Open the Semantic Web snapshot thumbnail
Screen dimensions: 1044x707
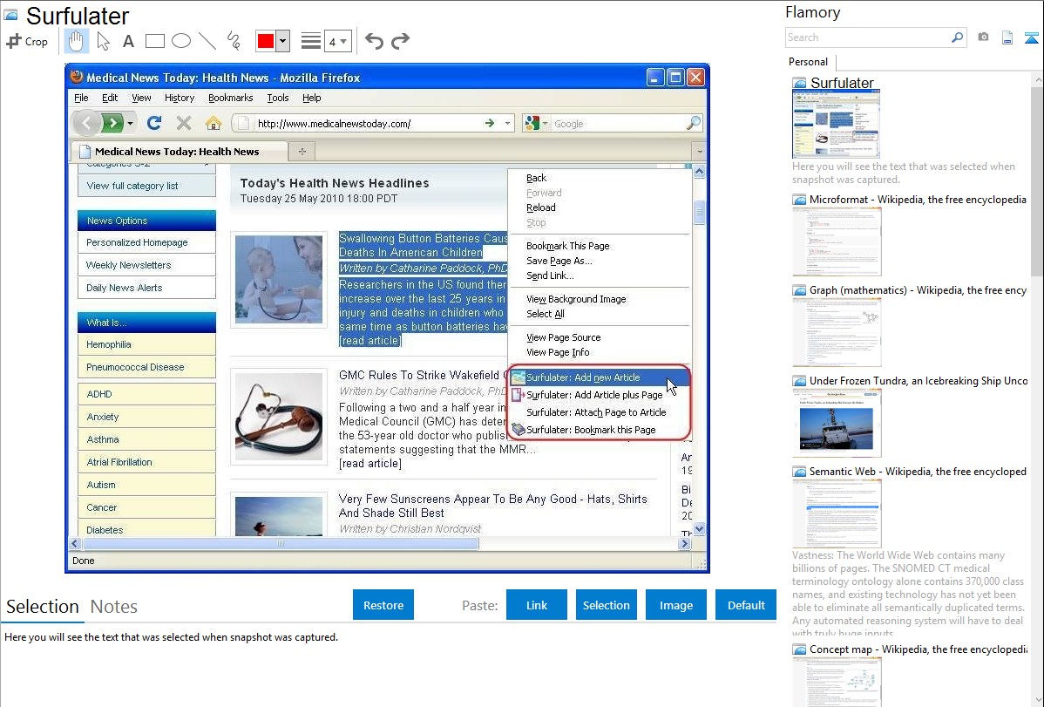[x=837, y=513]
